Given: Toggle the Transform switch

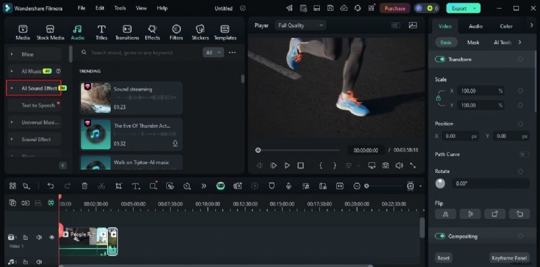Looking at the screenshot, I should click(x=440, y=59).
